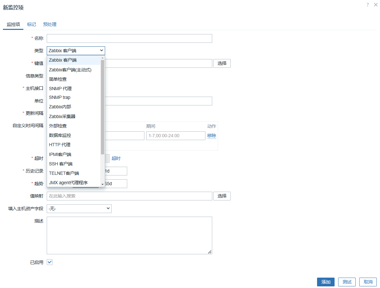Image resolution: width=380 pixels, height=288 pixels.
Task: Click 选择 button next to 键值 field
Action: pyautogui.click(x=222, y=63)
